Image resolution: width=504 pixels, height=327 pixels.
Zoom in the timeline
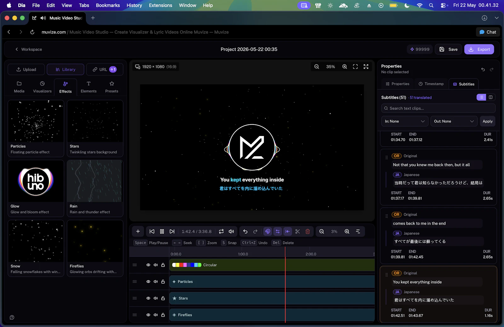pyautogui.click(x=347, y=231)
